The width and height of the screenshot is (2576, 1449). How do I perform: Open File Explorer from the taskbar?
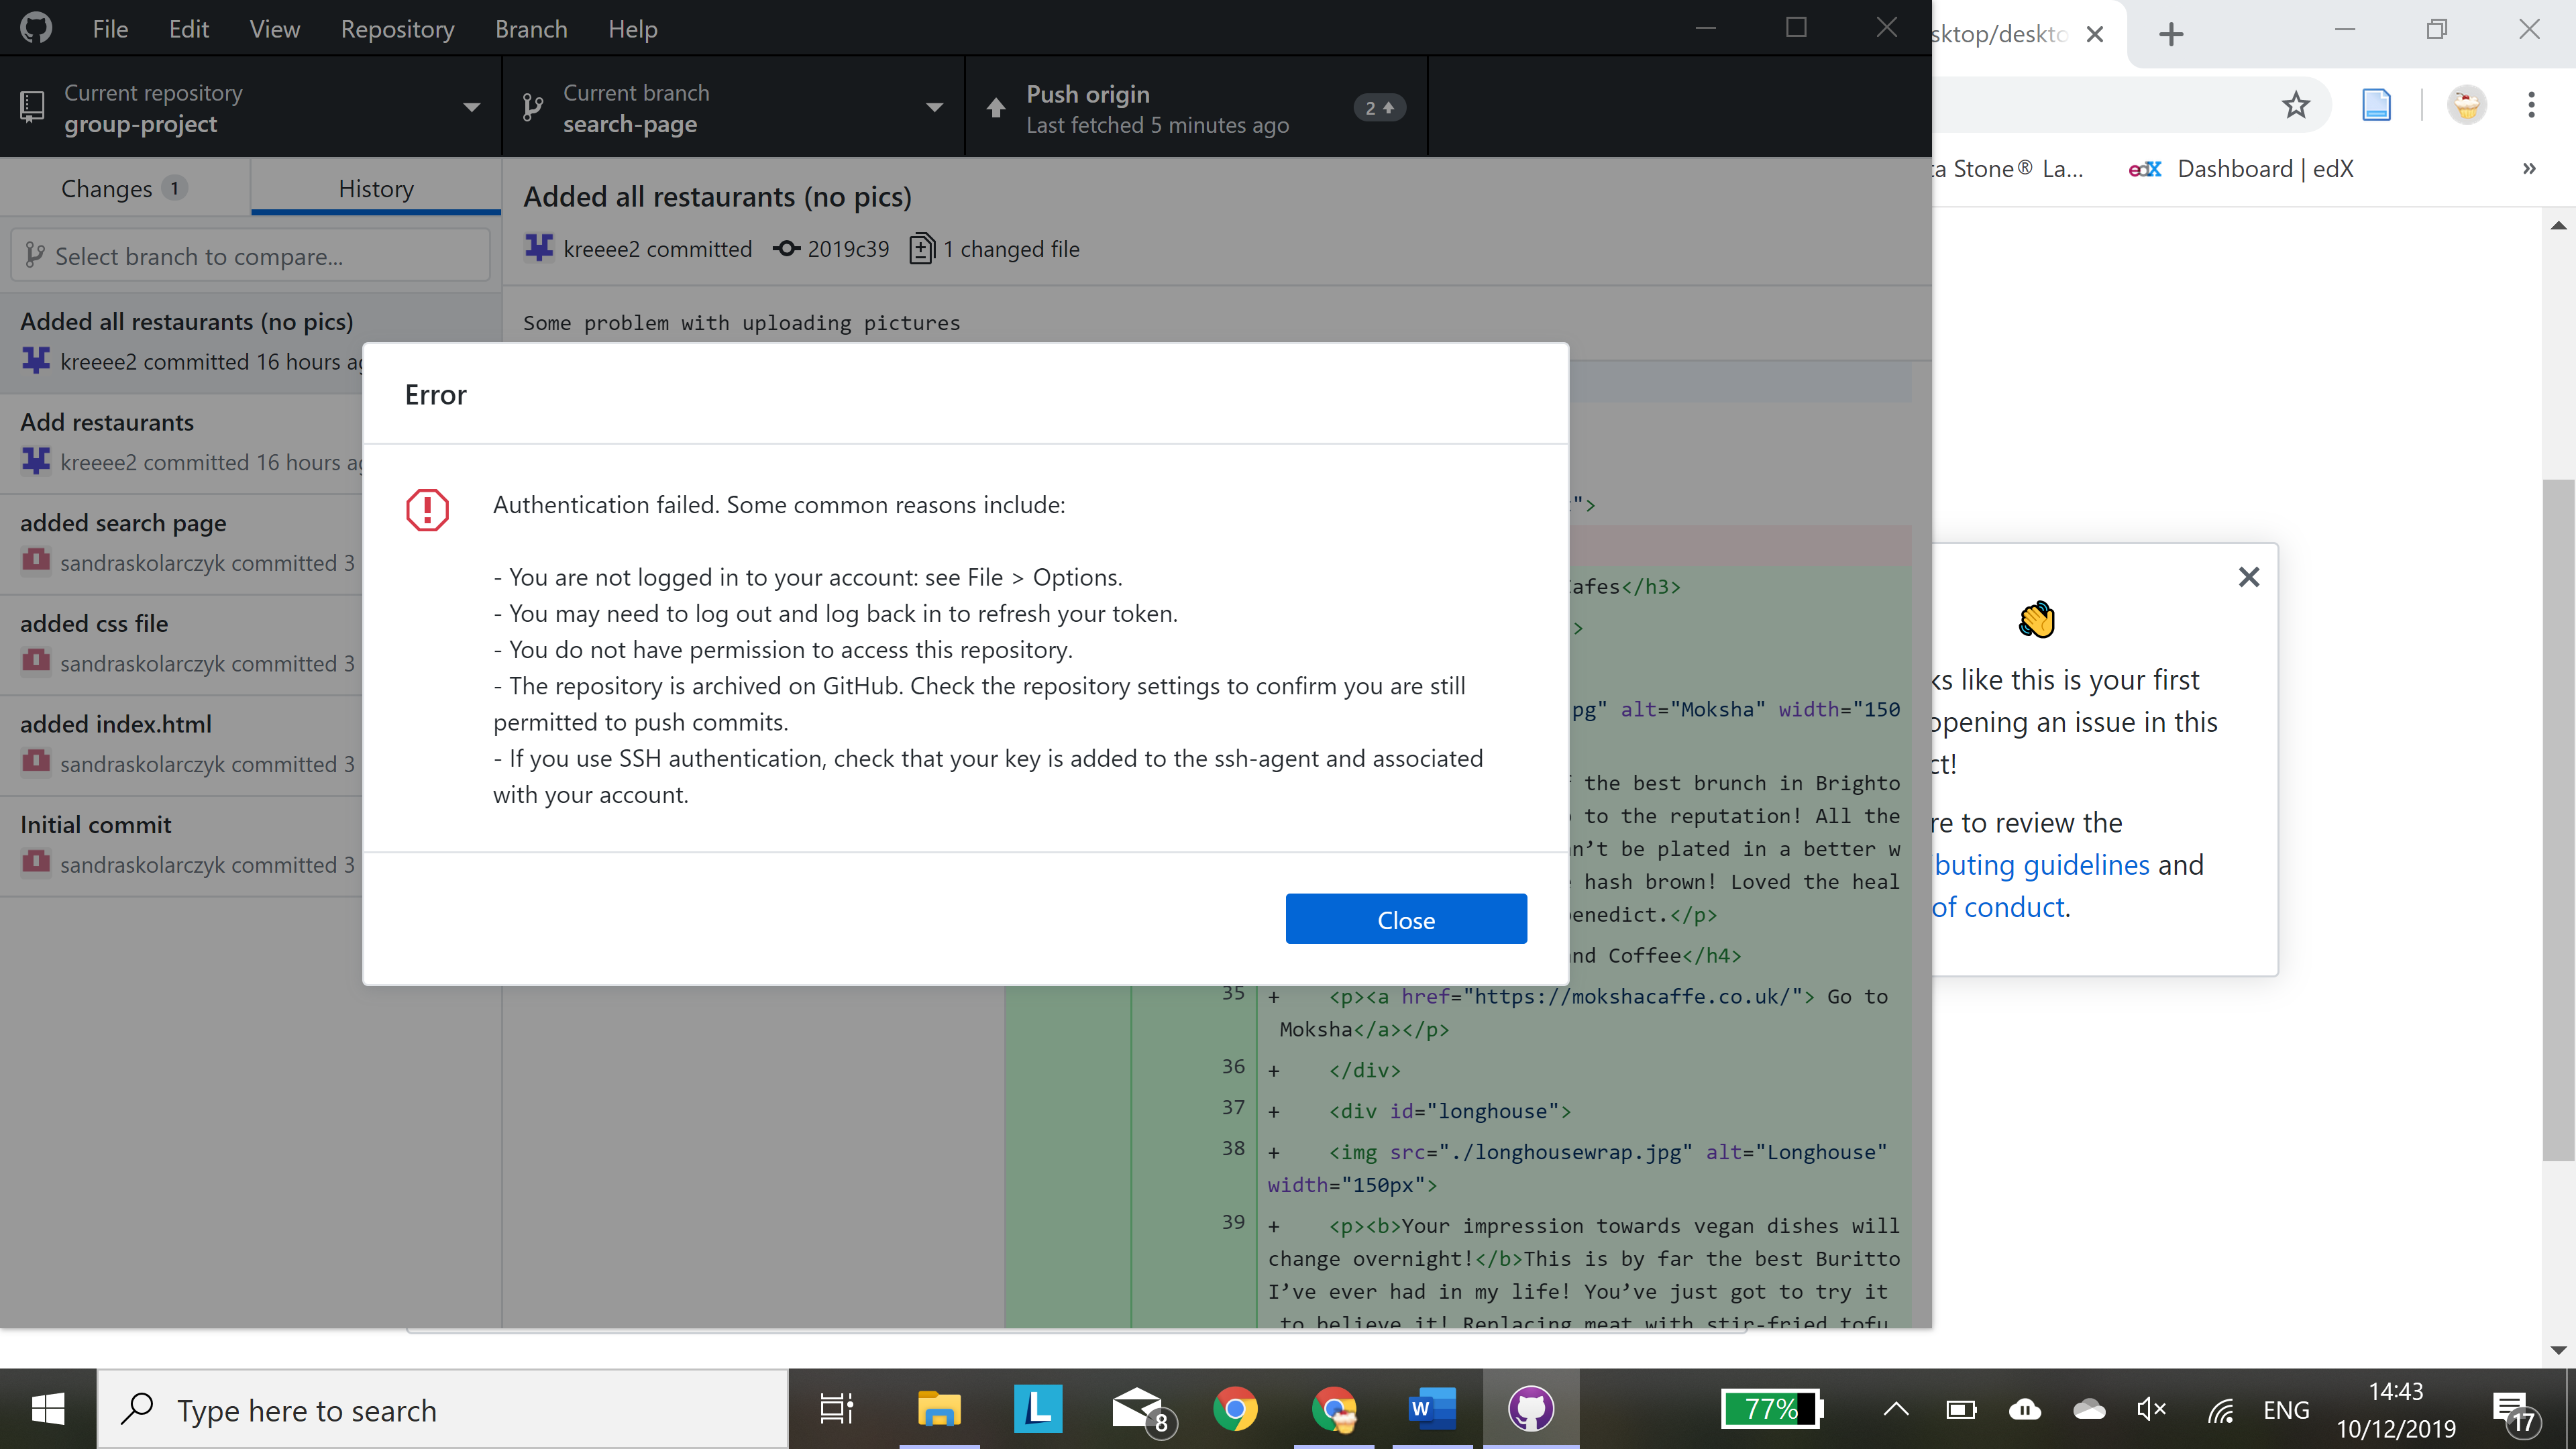click(x=938, y=1409)
